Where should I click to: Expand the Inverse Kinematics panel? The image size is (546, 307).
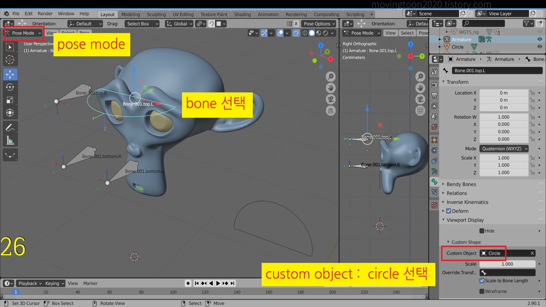click(x=467, y=202)
